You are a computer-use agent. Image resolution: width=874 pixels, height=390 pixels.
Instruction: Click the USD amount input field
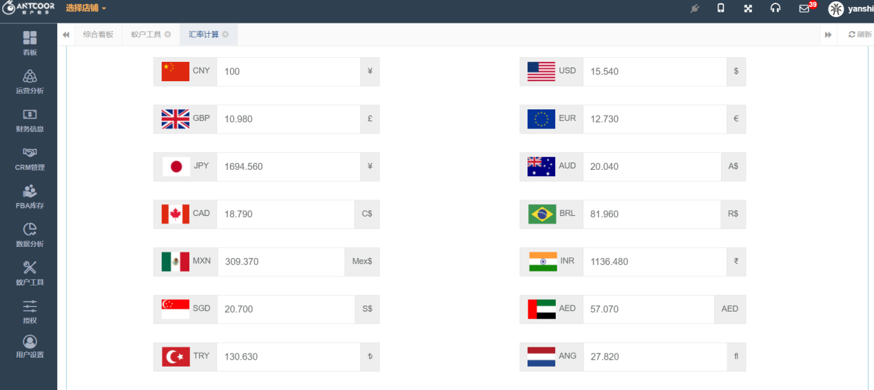point(654,72)
